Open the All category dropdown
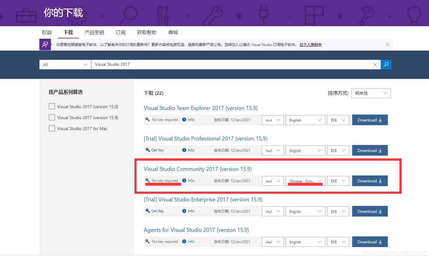This screenshot has width=429, height=258. 65,65
